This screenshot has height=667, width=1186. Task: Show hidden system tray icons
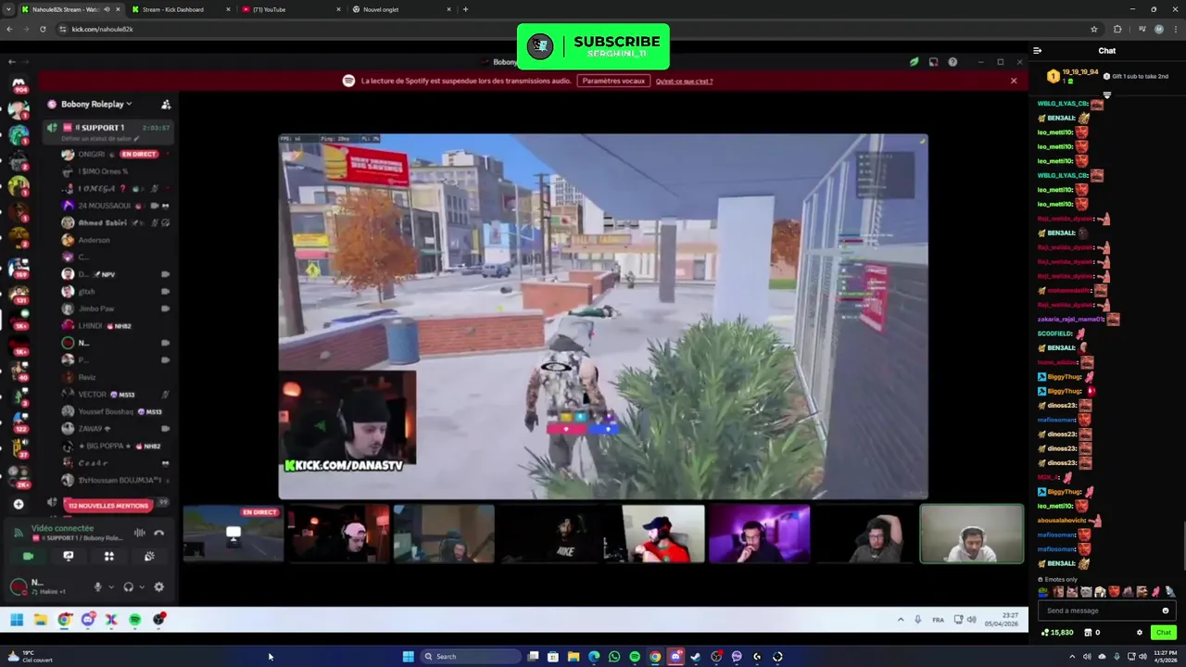(x=1072, y=657)
